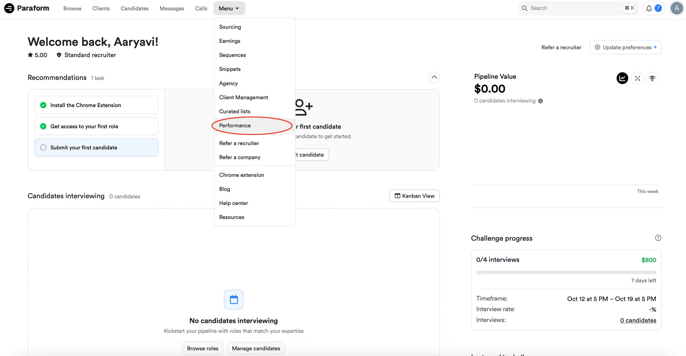Click the $800 challenge reward amount
This screenshot has width=686, height=356.
[x=649, y=260]
